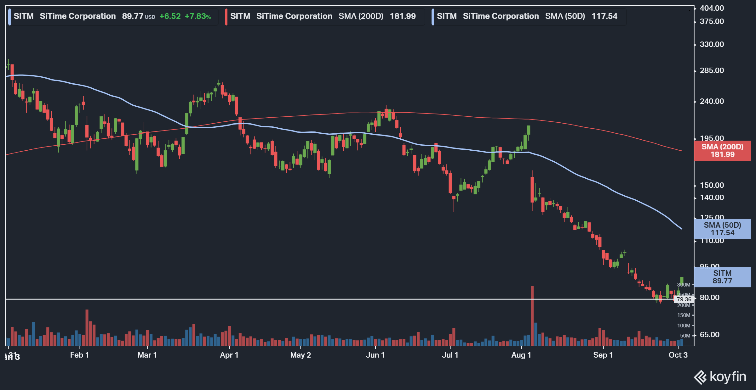
Task: Click the red SMA (200D) price tag
Action: (x=722, y=151)
